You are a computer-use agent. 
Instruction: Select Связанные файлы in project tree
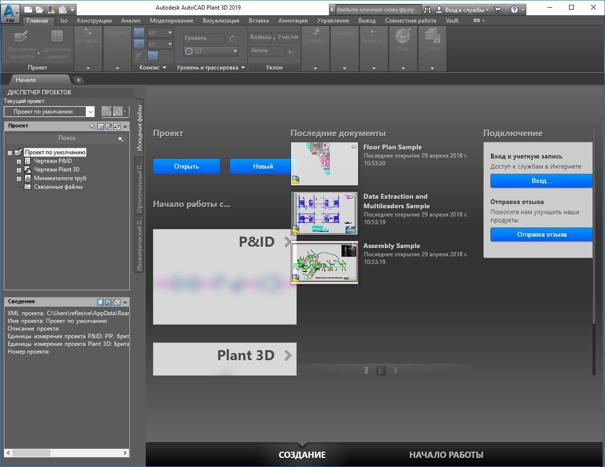pyautogui.click(x=58, y=187)
